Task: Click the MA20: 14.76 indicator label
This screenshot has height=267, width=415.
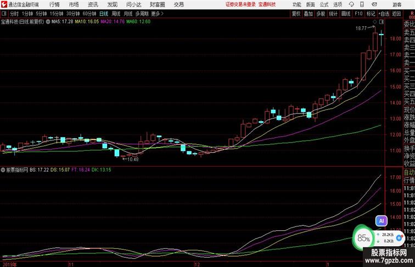Action: point(113,22)
